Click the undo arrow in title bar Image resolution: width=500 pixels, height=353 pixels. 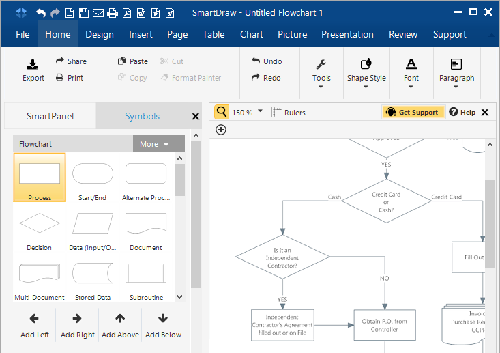point(41,13)
